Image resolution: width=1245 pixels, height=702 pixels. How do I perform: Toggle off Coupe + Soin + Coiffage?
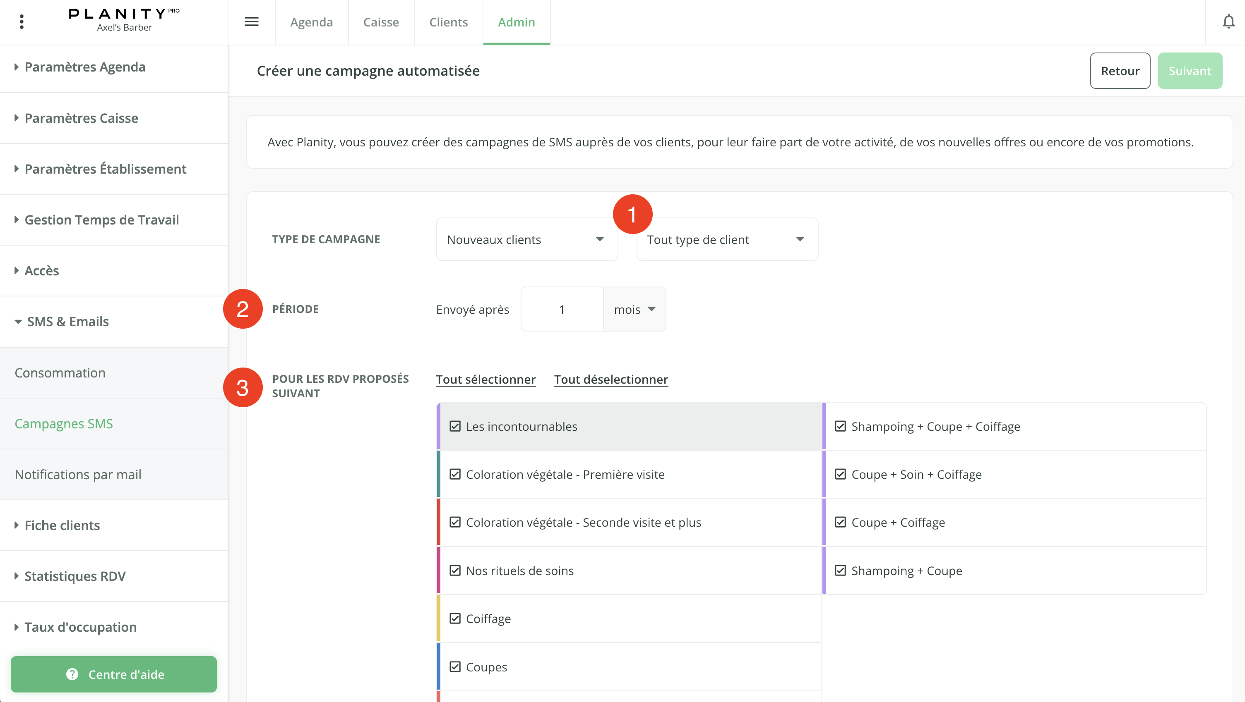tap(841, 474)
